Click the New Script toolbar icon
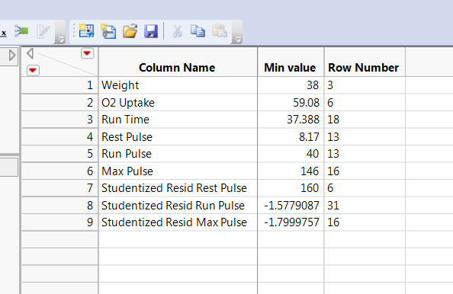 pos(108,31)
